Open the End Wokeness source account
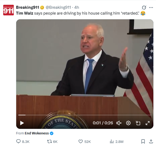 tap(37, 133)
